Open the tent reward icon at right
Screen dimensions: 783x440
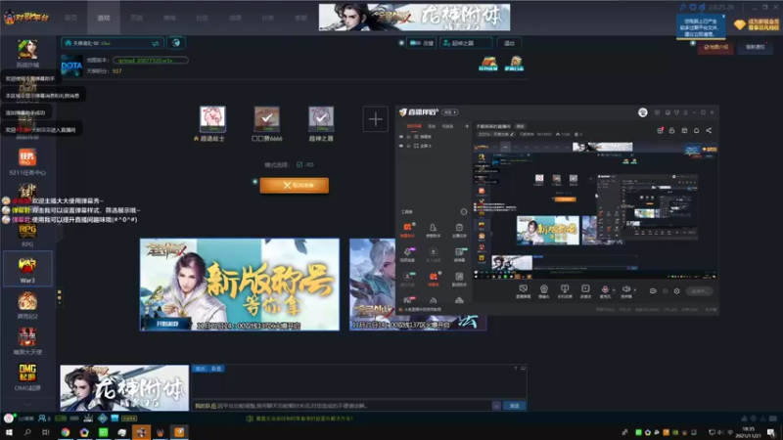pos(488,64)
